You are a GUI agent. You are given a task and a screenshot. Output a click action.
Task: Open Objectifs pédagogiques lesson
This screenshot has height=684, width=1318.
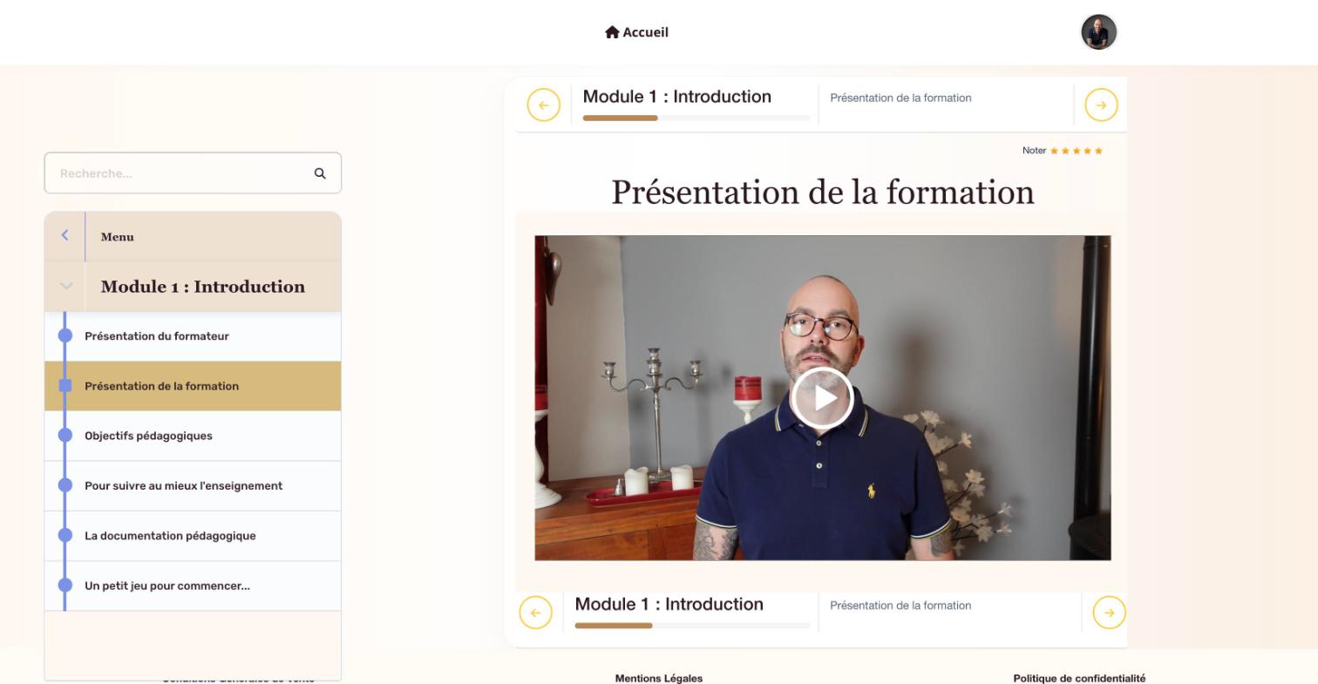click(193, 436)
